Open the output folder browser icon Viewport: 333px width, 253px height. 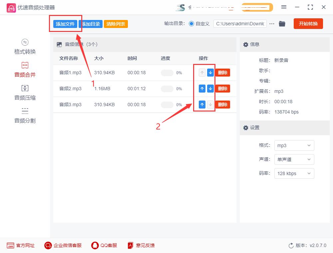click(x=282, y=24)
